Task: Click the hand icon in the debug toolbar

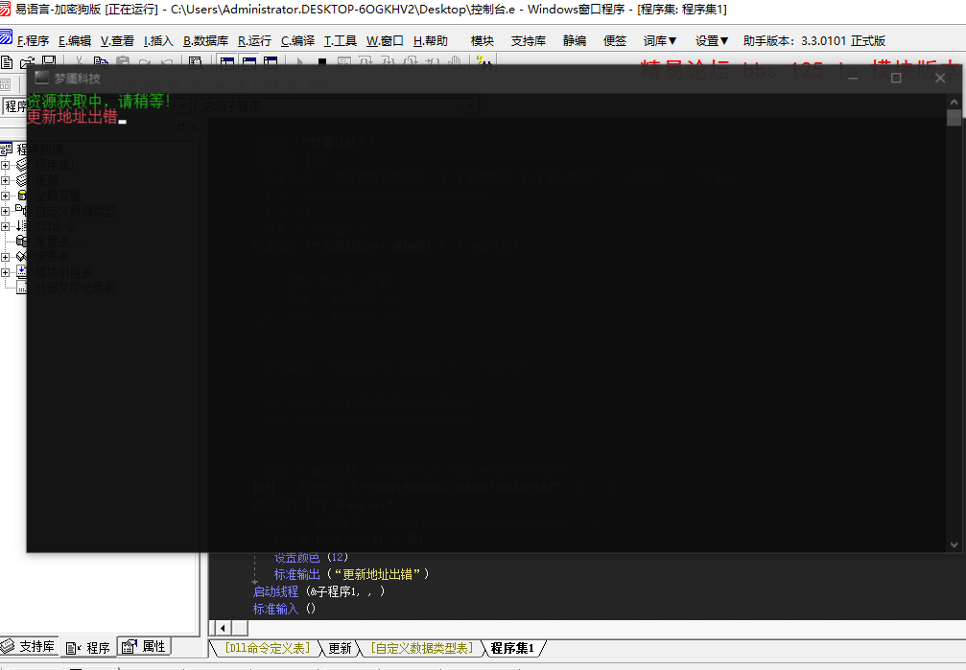Action: pos(455,61)
